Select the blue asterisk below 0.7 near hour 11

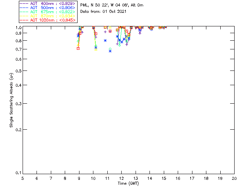[110, 51]
